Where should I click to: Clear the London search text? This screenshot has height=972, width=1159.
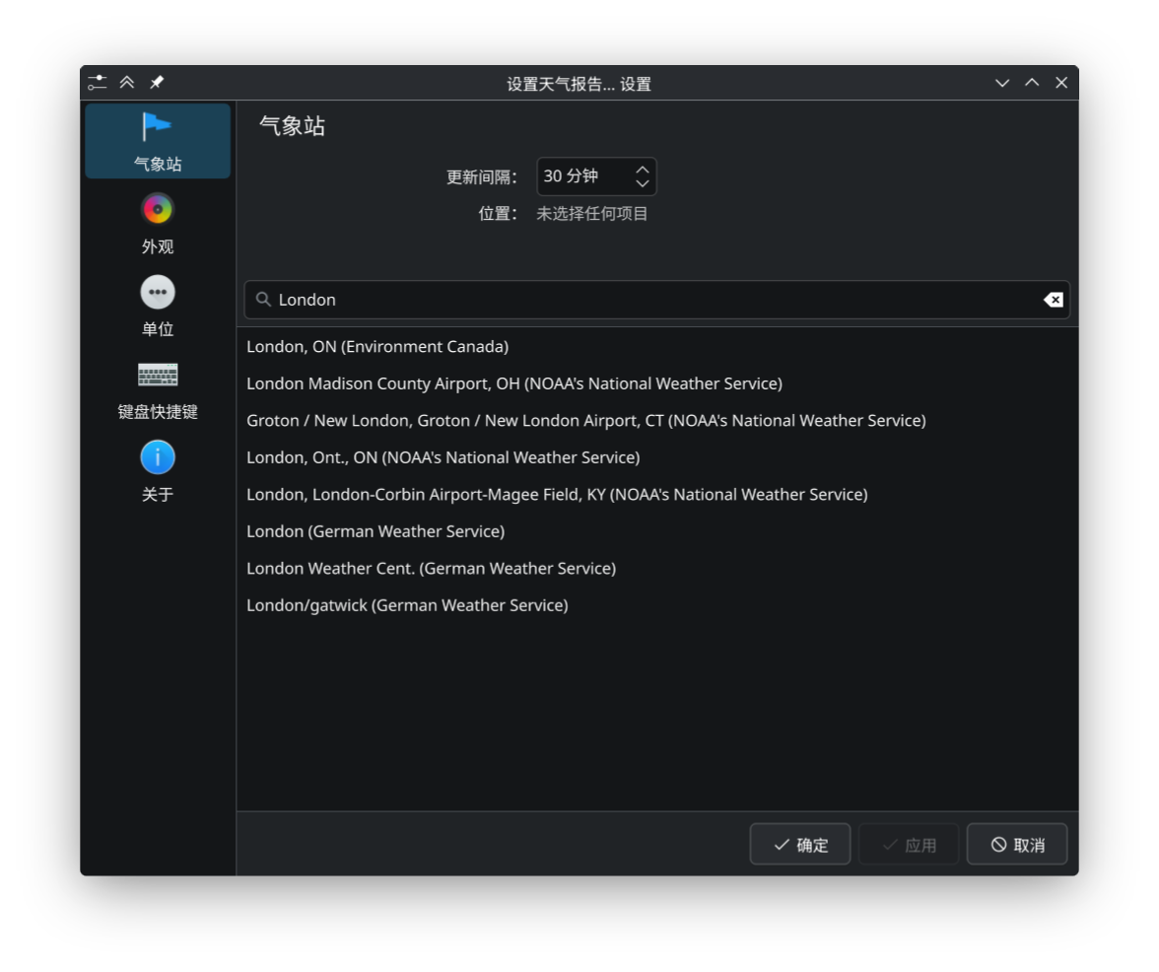point(1053,300)
